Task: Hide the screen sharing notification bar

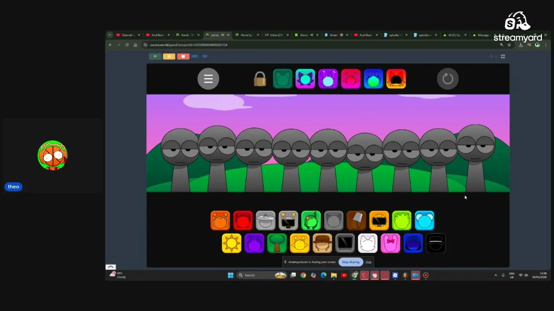Action: click(368, 262)
